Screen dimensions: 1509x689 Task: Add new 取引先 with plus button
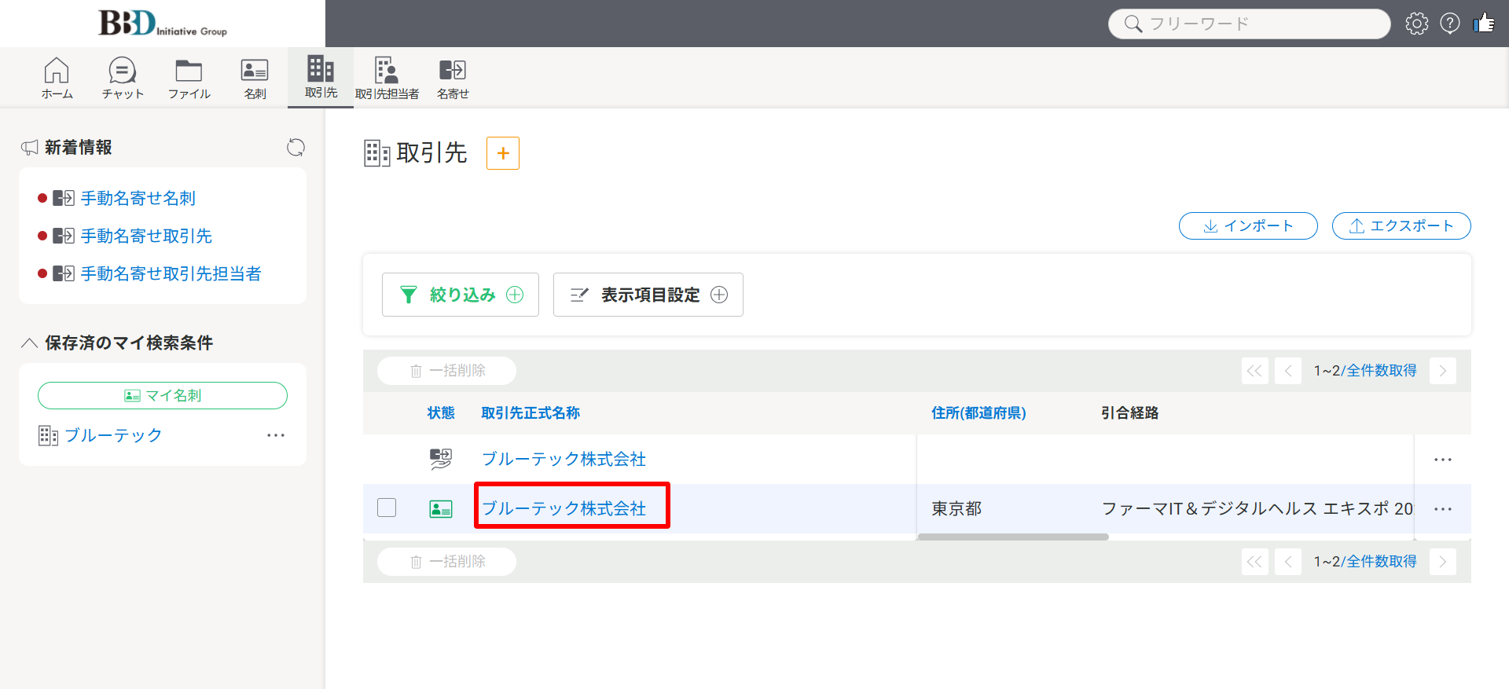pyautogui.click(x=503, y=152)
